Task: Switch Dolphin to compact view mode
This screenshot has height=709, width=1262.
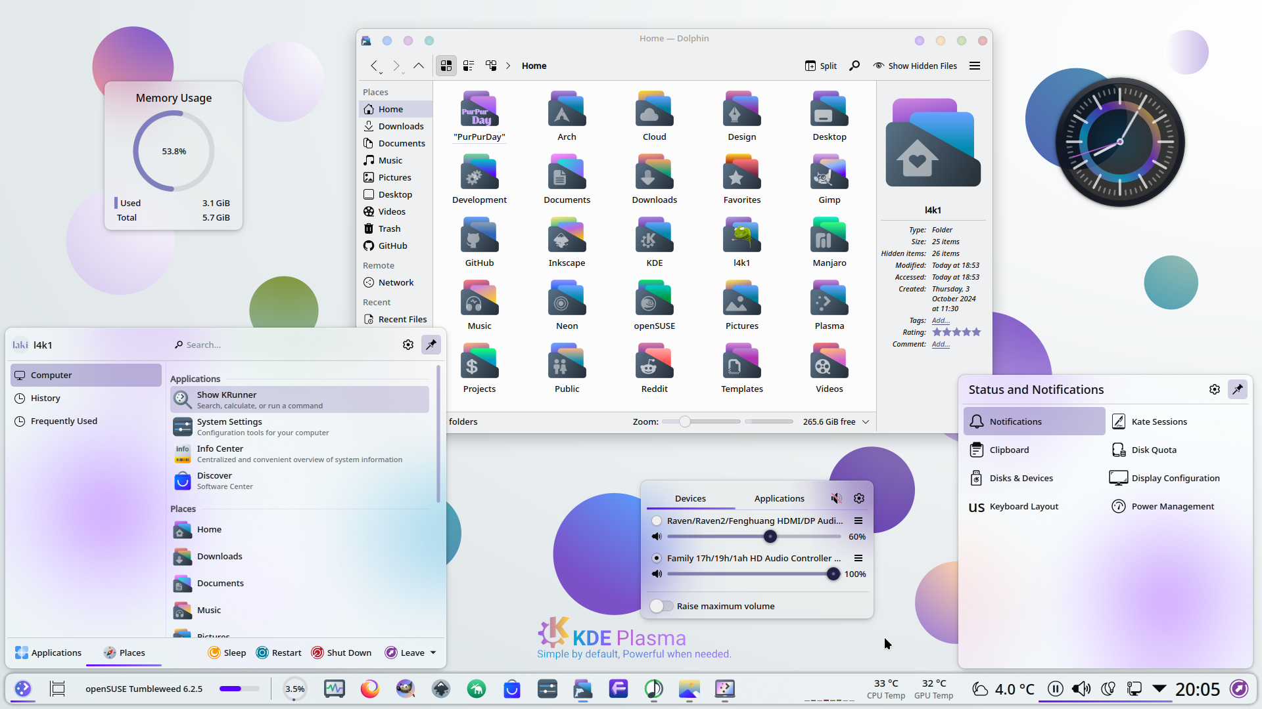Action: 469,66
